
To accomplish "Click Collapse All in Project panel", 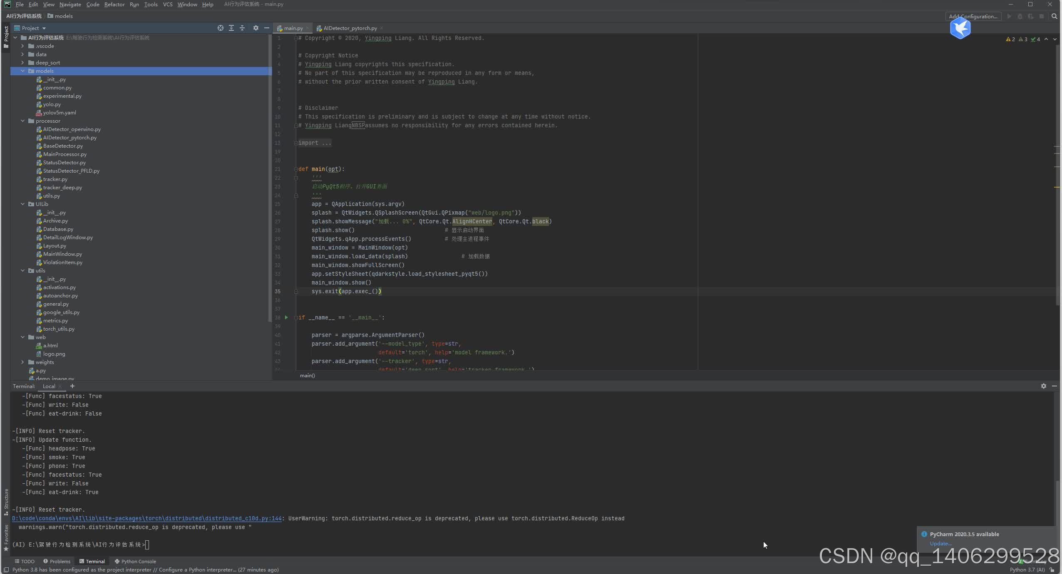I will tap(242, 28).
